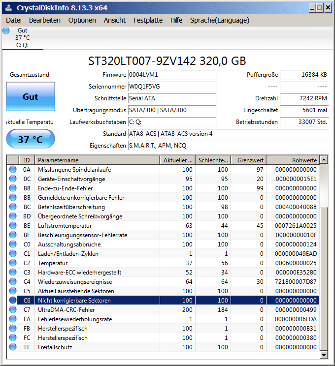Image resolution: width=335 pixels, height=366 pixels.
Task: Click the blue status orb beside Gut 37 °C
Action: pos(6,30)
